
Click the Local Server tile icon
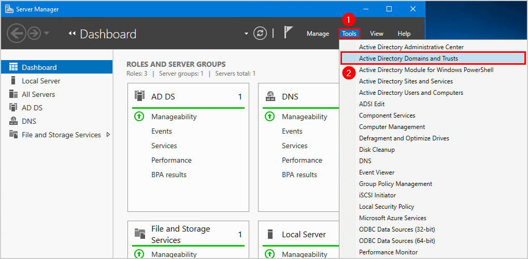pos(269,234)
